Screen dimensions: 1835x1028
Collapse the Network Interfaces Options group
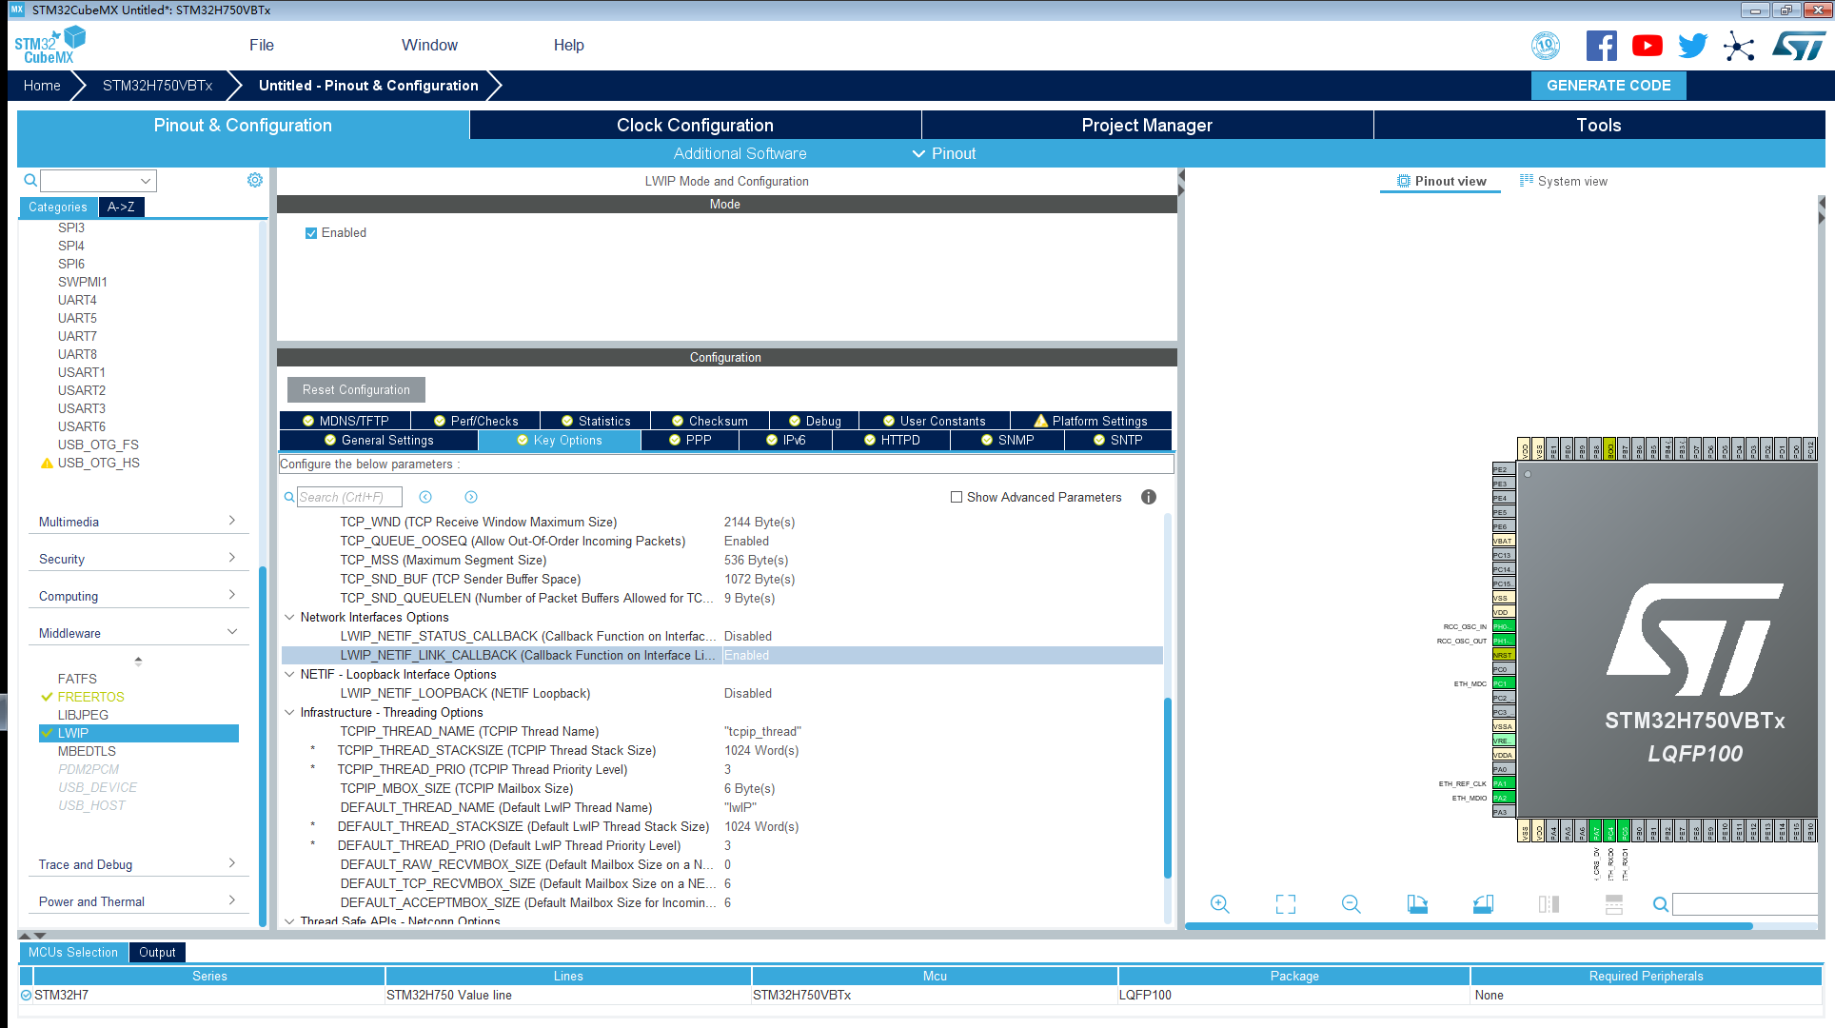click(289, 617)
